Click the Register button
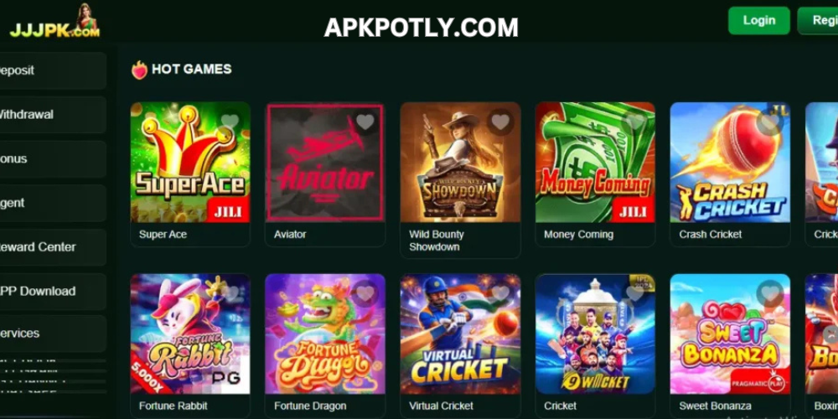 [818, 21]
